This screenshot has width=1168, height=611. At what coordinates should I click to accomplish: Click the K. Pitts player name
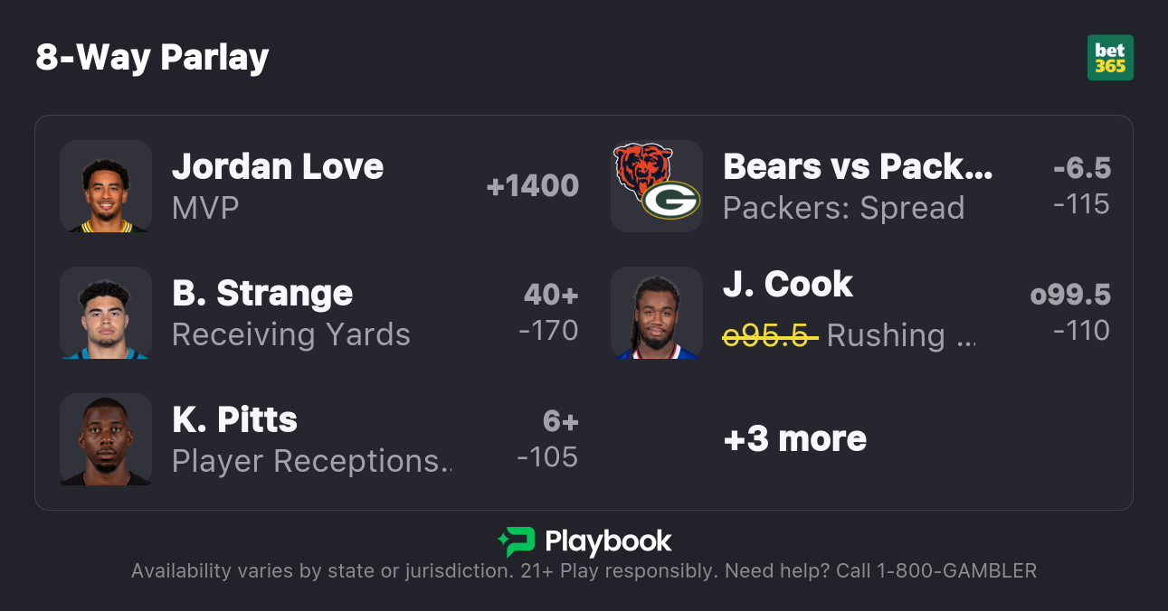coord(234,420)
